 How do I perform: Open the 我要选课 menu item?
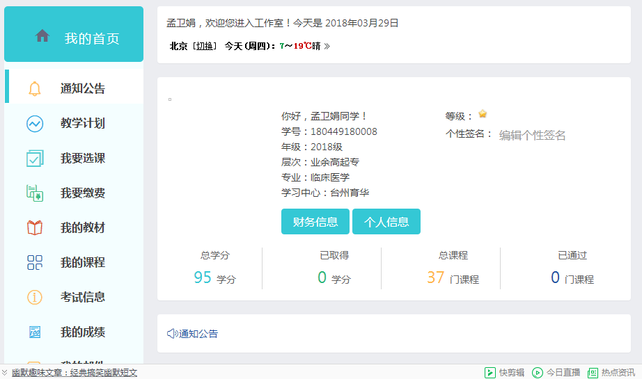(82, 159)
